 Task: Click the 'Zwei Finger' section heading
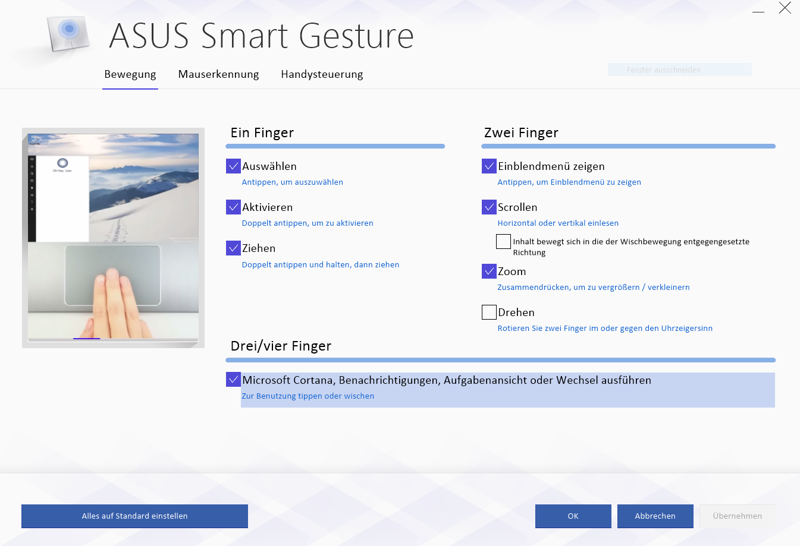click(521, 133)
